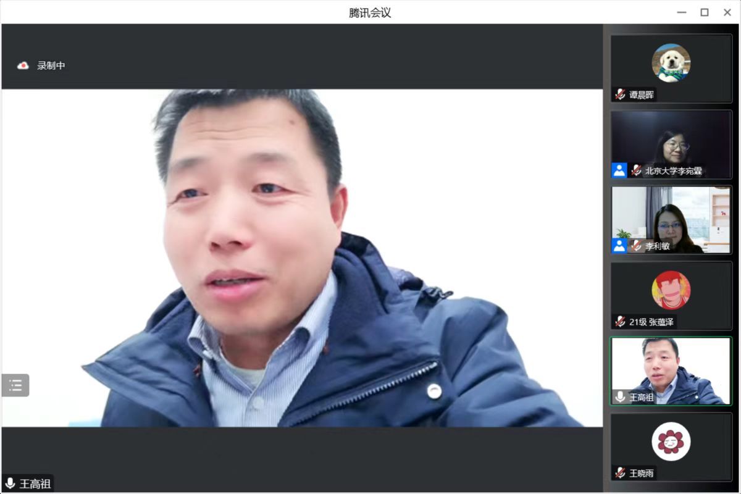741x494 pixels.
Task: Click muted mic icon beside 谭晨晖
Action: pyautogui.click(x=620, y=94)
